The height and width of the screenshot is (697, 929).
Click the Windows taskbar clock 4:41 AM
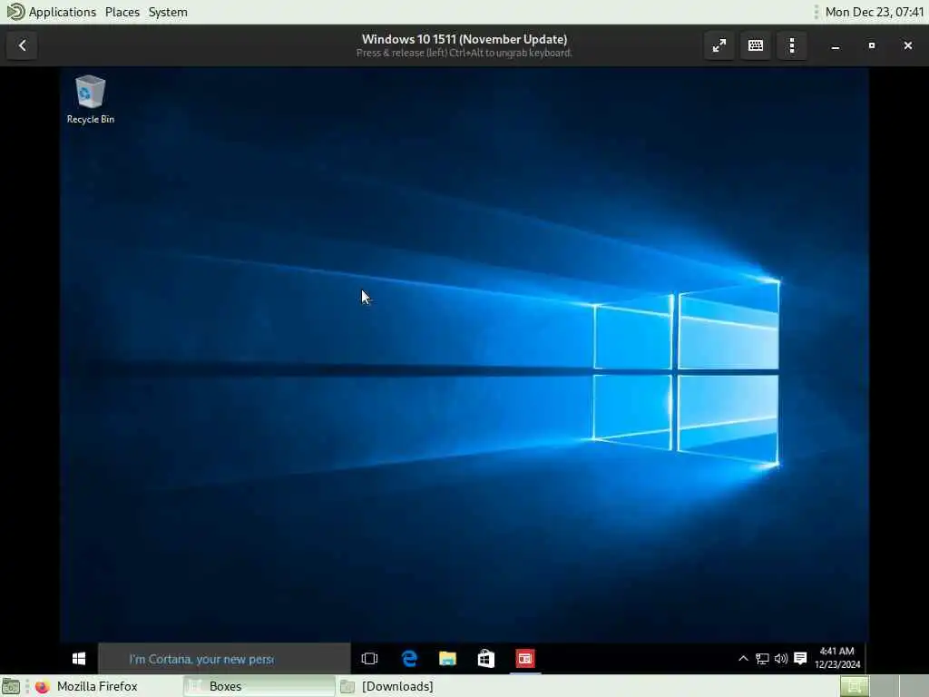click(x=837, y=658)
